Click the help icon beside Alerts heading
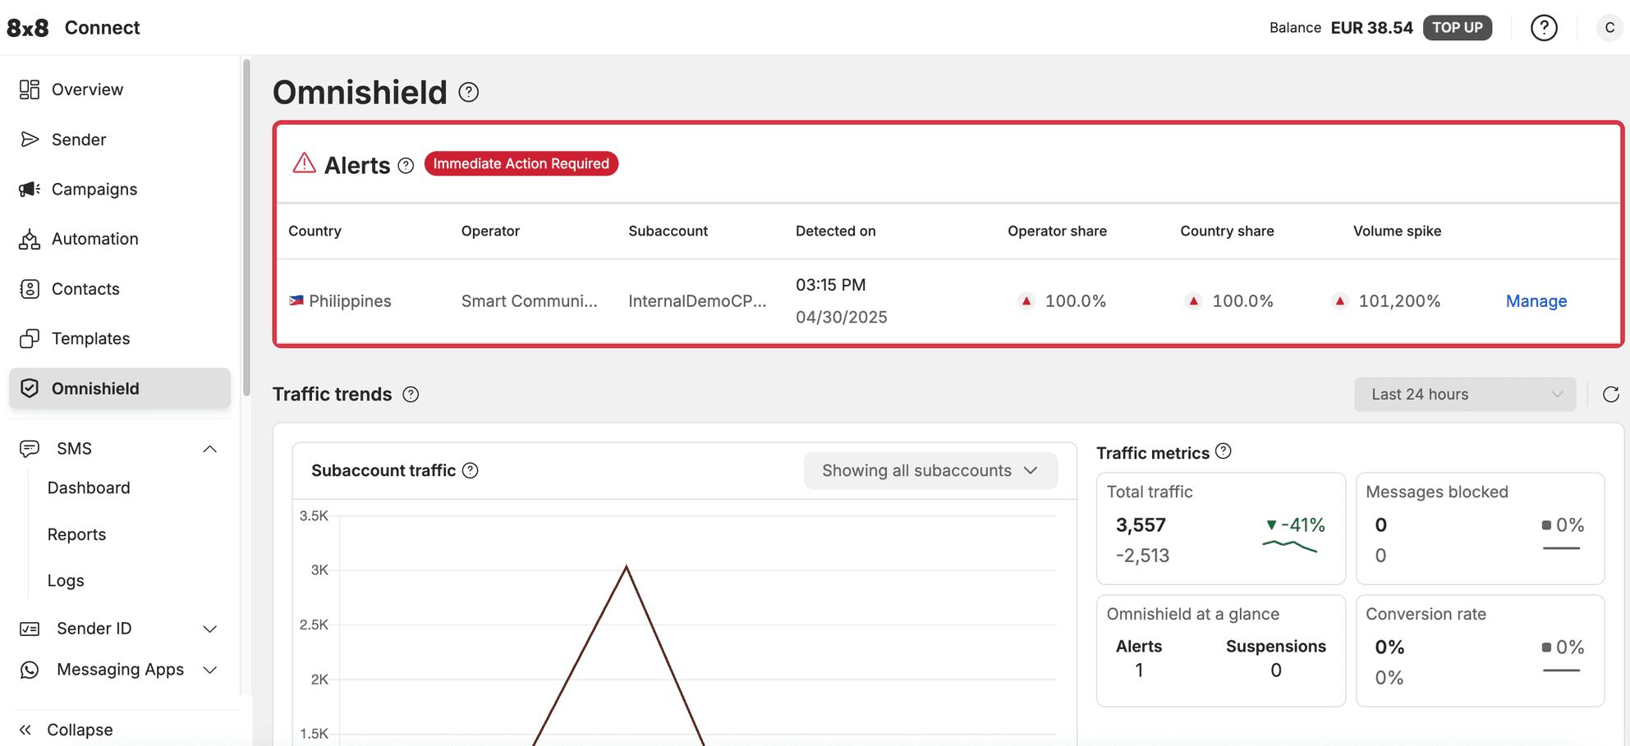 [406, 166]
